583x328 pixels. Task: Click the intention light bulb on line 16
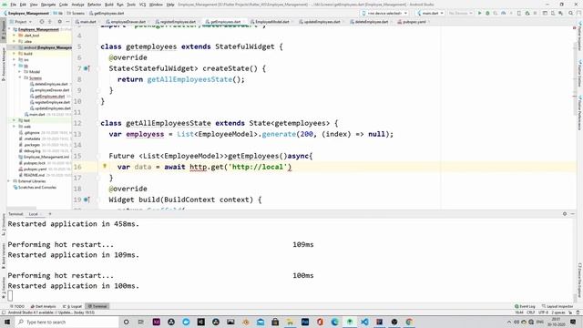tap(105, 166)
